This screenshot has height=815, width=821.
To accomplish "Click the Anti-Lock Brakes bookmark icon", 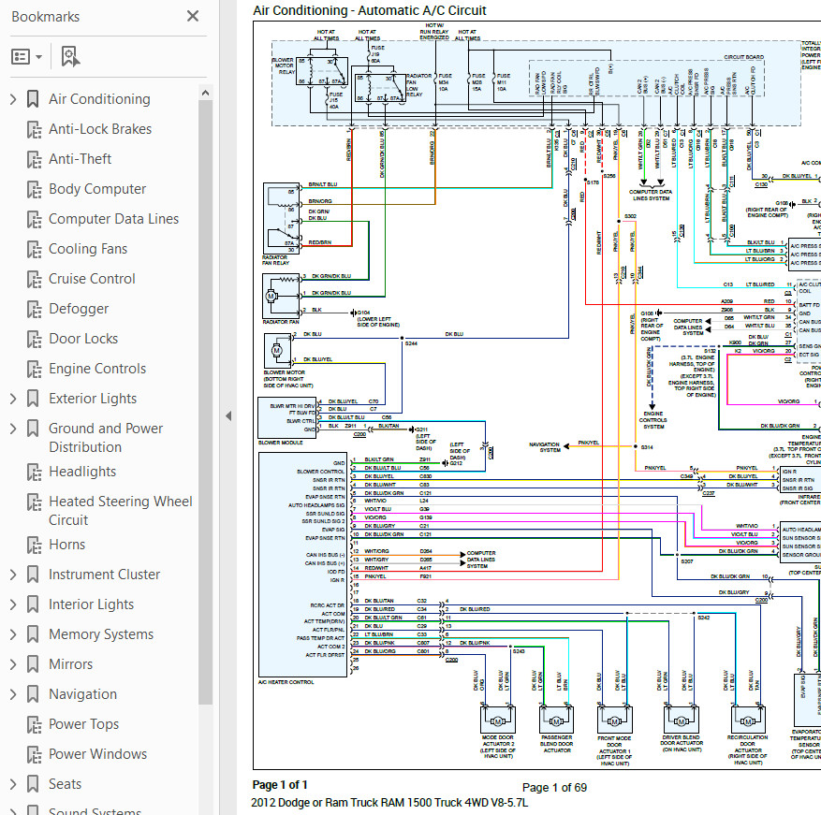I will 34,129.
